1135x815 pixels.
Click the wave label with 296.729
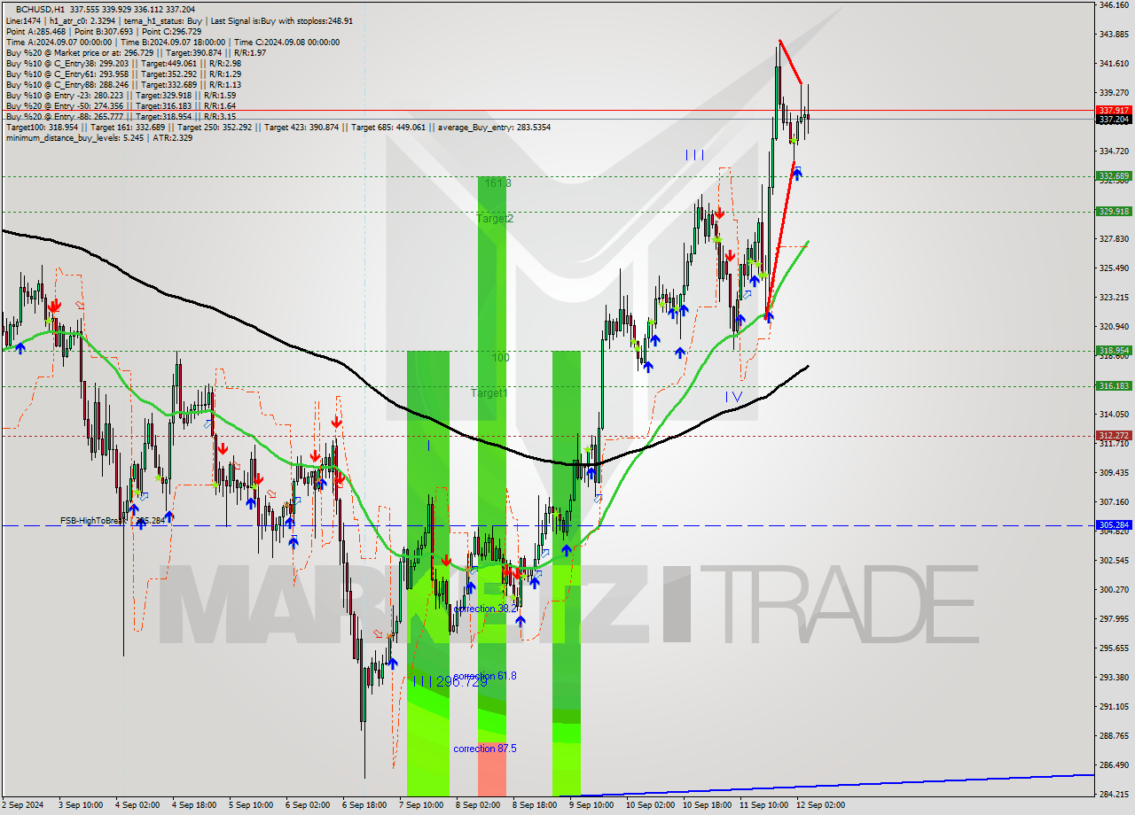click(x=449, y=681)
